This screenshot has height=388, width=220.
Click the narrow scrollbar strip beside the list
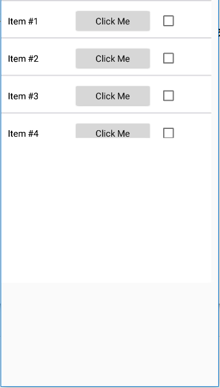tap(215, 141)
